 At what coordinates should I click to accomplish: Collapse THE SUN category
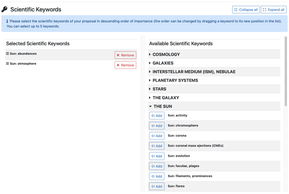(163, 107)
